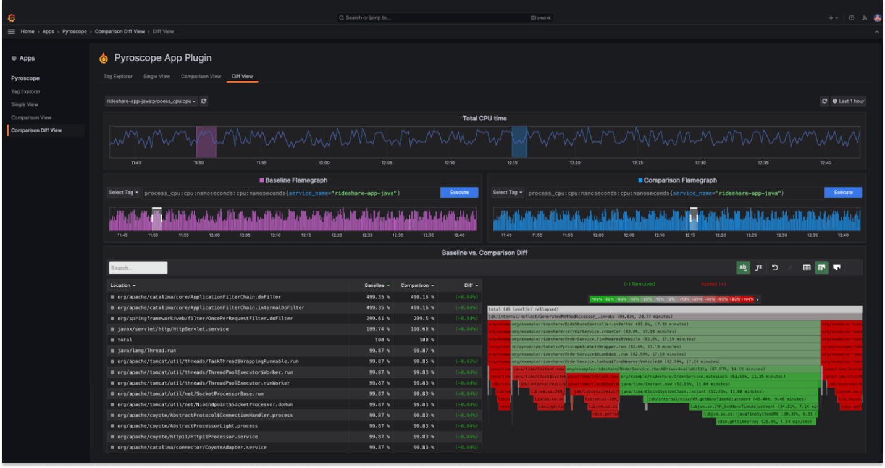Click inside the diff table search field
Screen dimensions: 885x468
click(x=137, y=267)
